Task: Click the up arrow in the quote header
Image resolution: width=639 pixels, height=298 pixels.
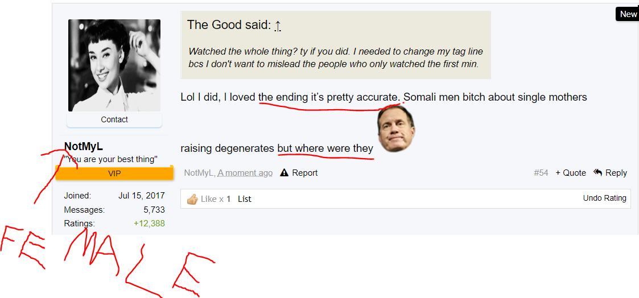Action: pos(278,26)
